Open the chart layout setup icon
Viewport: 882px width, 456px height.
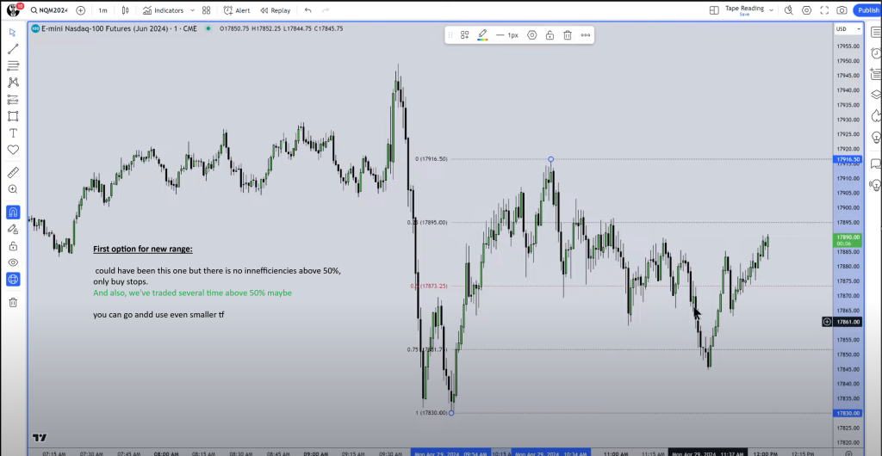tap(714, 10)
